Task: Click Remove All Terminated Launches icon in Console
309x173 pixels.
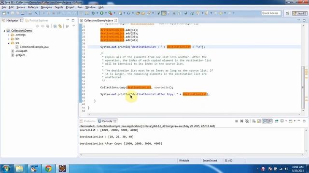Action: click(x=247, y=121)
